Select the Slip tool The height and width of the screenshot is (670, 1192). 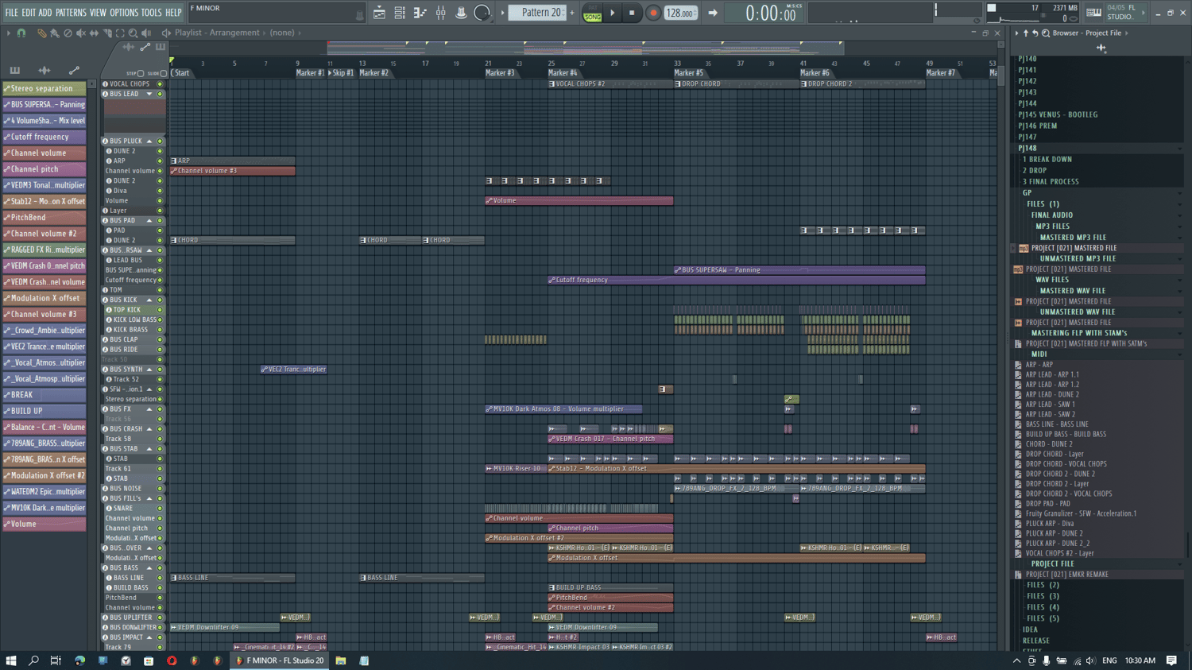[x=94, y=33]
